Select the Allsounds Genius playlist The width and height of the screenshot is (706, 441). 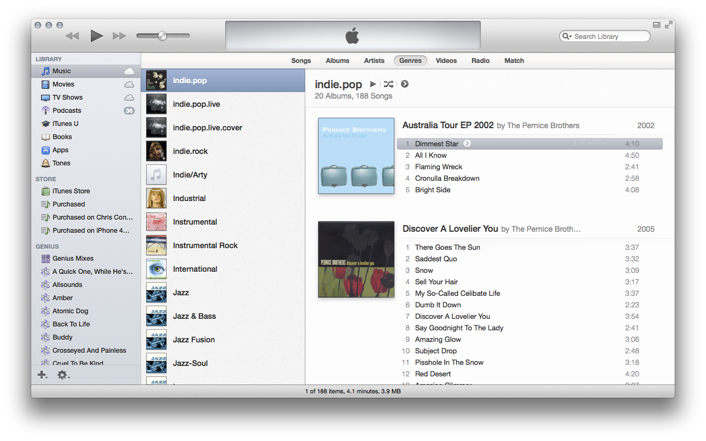[86, 285]
